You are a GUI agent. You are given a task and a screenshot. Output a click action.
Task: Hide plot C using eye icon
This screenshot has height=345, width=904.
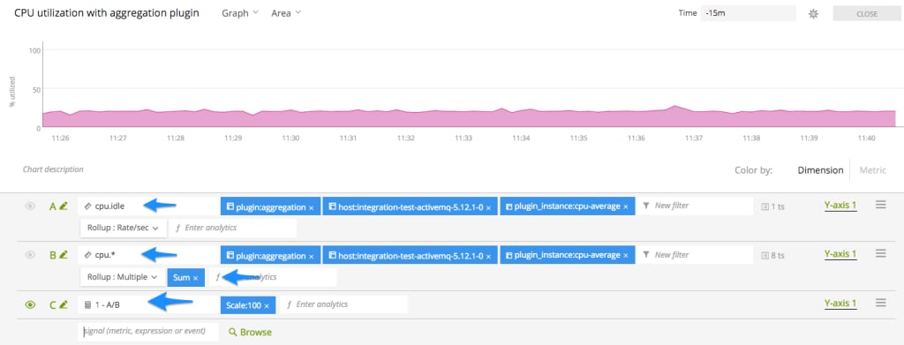pos(31,304)
